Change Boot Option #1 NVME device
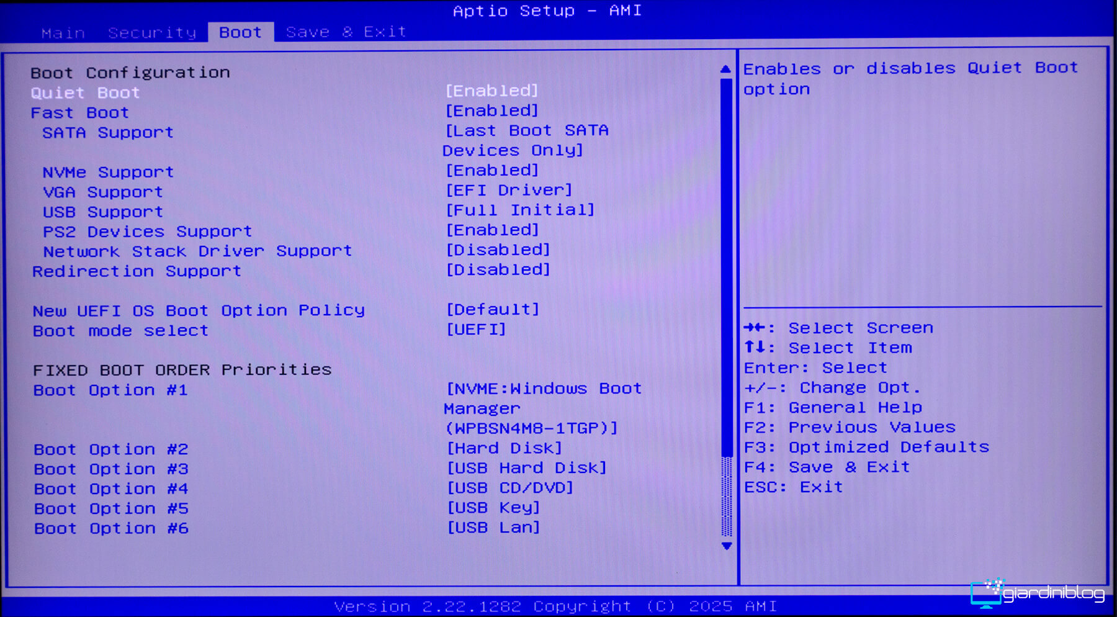Image resolution: width=1117 pixels, height=617 pixels. [x=543, y=408]
